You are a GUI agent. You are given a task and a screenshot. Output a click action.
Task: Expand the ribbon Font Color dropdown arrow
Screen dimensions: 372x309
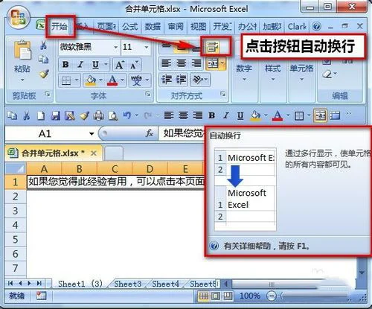click(122, 80)
